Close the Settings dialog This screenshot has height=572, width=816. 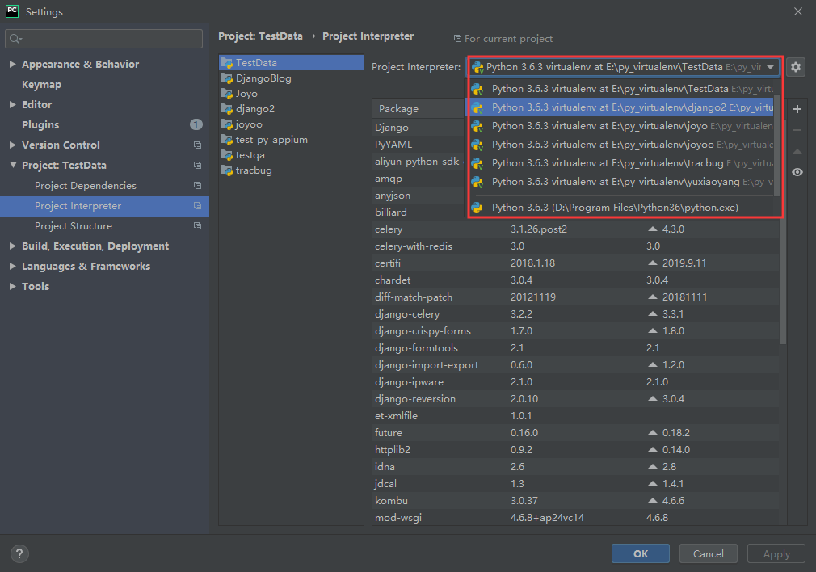point(797,11)
